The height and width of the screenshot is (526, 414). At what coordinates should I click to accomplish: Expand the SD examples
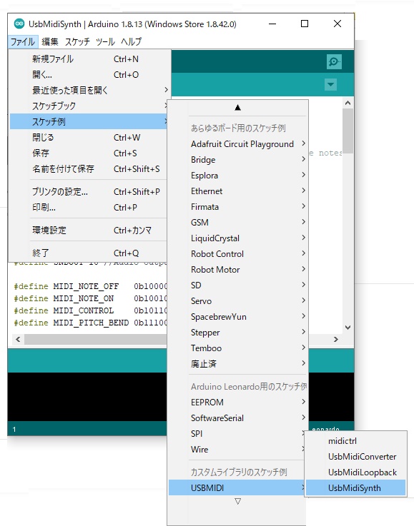(238, 285)
